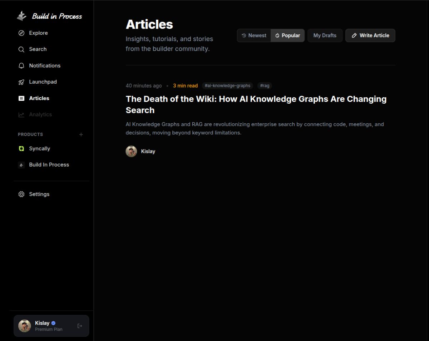
Task: Log out using the sign-out icon
Action: [x=79, y=325]
